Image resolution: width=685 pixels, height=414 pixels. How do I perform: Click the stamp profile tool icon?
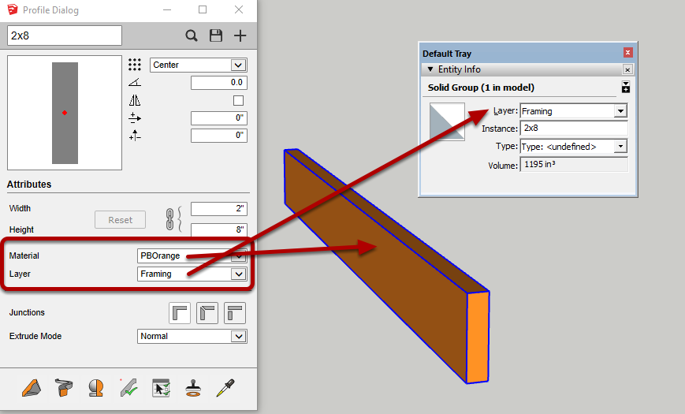pyautogui.click(x=193, y=388)
